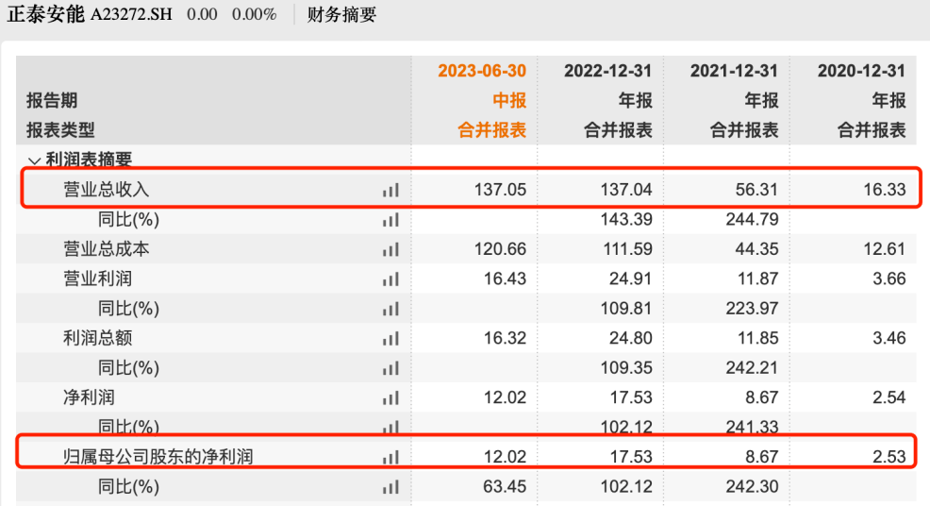Show chart for 净利润 row
Screen dimensions: 930x506
tap(390, 397)
